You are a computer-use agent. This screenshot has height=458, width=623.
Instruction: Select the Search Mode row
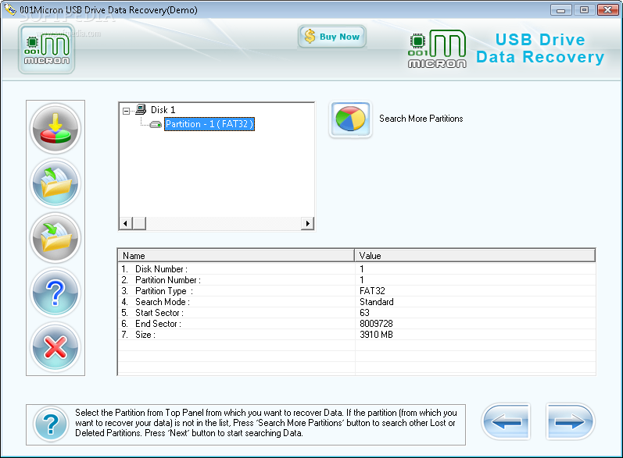pyautogui.click(x=356, y=302)
